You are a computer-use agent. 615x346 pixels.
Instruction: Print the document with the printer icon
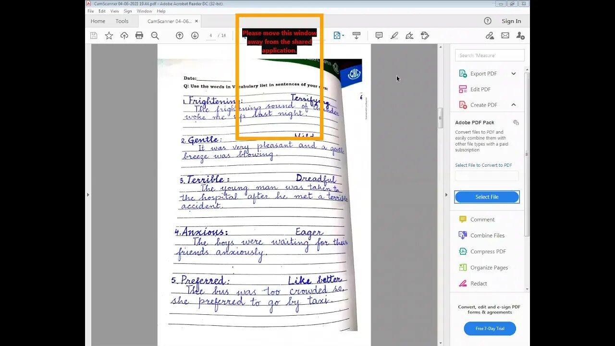[x=139, y=36]
